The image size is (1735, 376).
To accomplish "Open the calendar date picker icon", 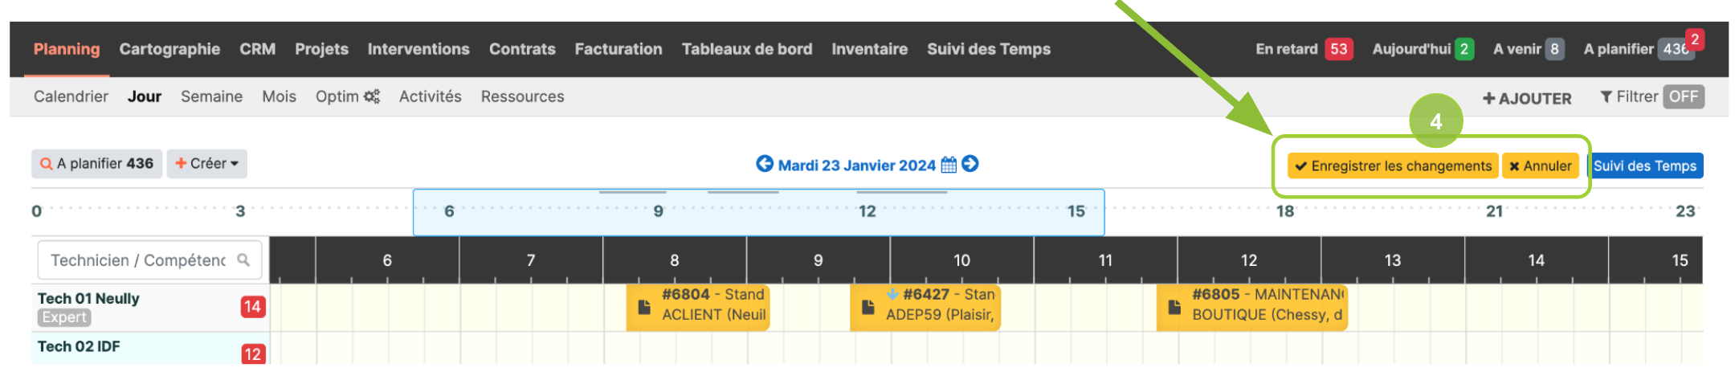I will [949, 165].
